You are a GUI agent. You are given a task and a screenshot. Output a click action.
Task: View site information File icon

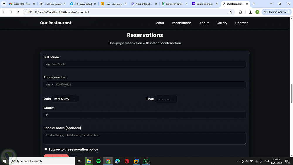click(x=28, y=12)
